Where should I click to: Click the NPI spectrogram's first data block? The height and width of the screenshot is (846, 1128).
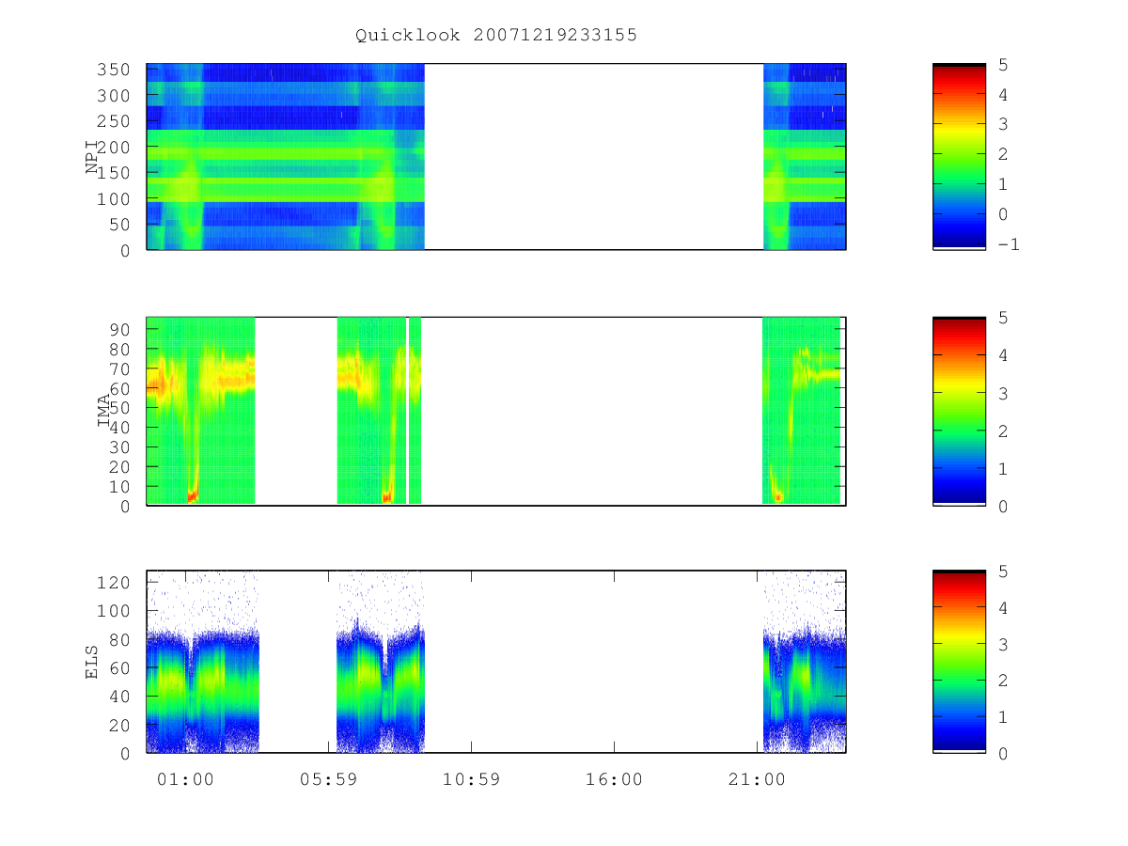tap(286, 157)
